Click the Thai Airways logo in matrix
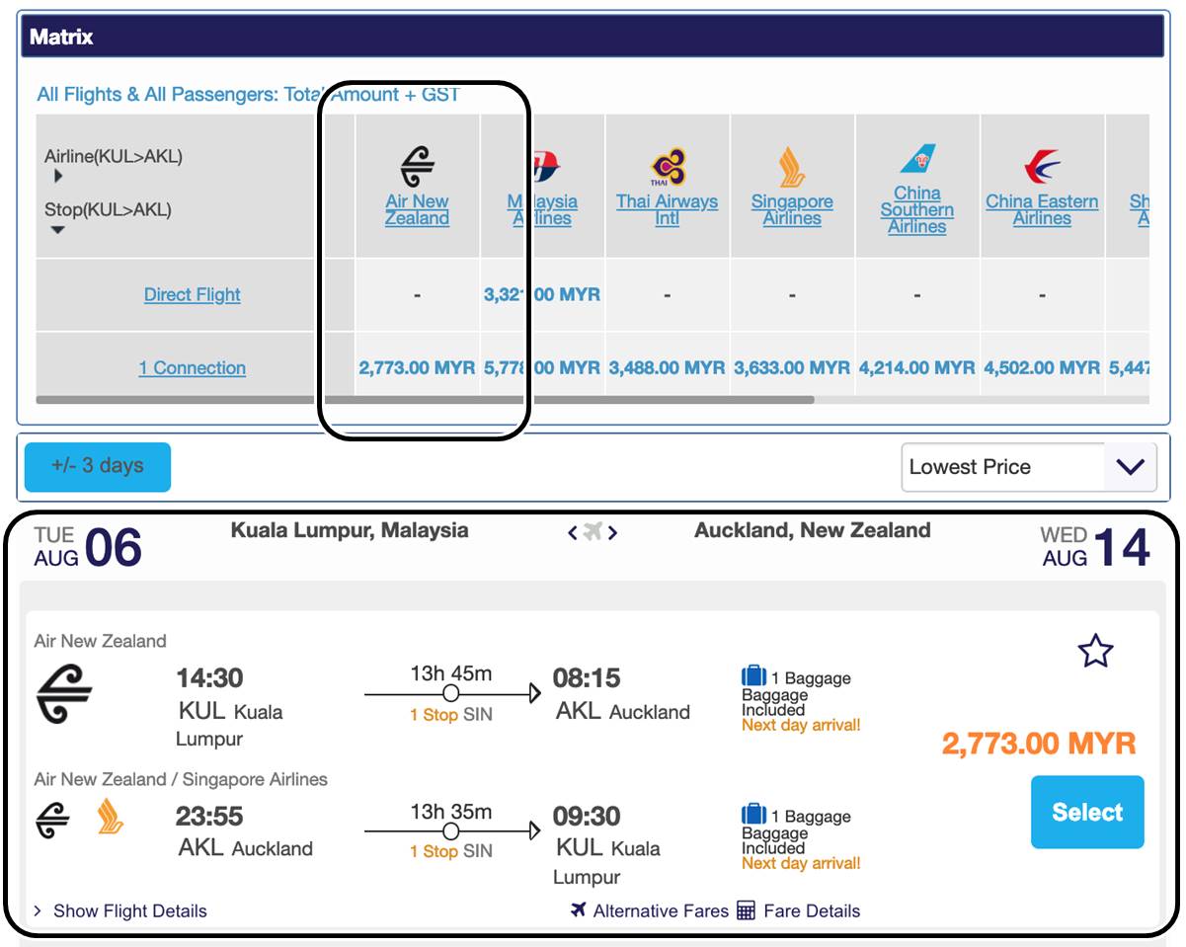This screenshot has height=947, width=1186. [x=668, y=167]
